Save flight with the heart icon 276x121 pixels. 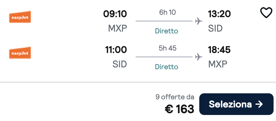point(266,13)
